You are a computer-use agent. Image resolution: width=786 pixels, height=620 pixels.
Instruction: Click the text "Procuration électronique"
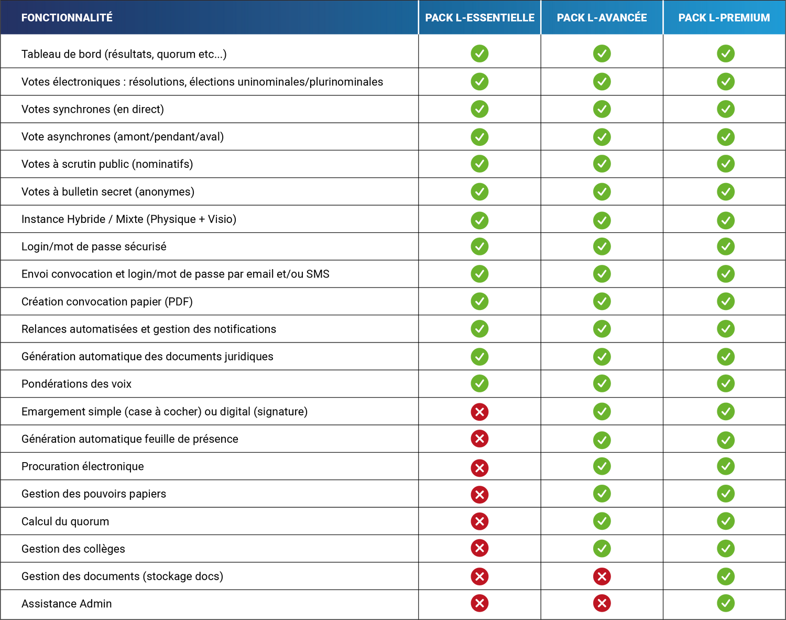tap(83, 466)
